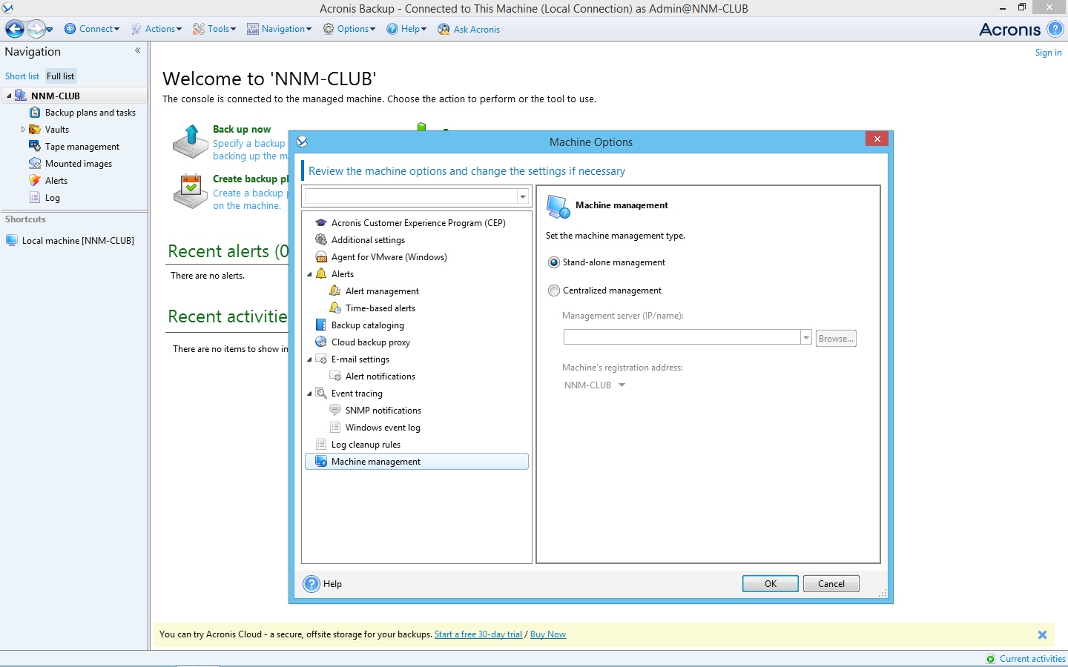Viewport: 1068px width, 667px height.
Task: Click the Tape management icon
Action: (x=35, y=147)
